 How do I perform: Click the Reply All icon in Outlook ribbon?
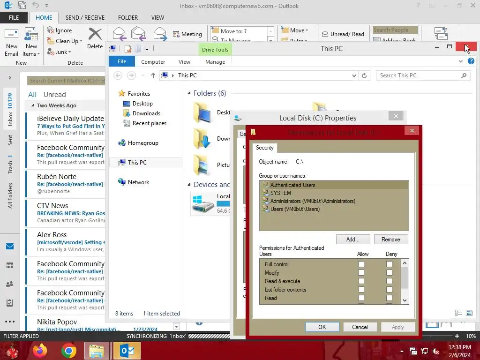click(x=138, y=34)
